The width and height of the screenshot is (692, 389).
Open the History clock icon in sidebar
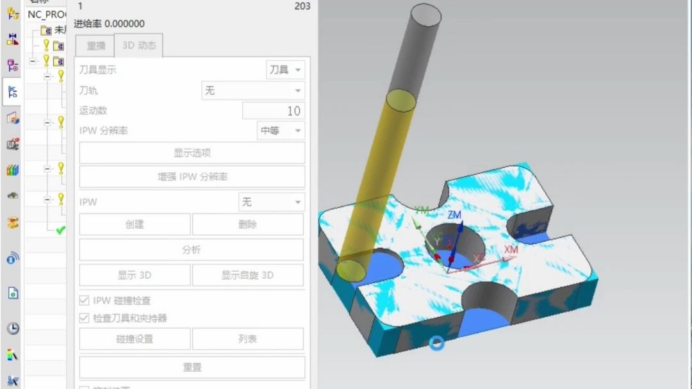pos(13,328)
